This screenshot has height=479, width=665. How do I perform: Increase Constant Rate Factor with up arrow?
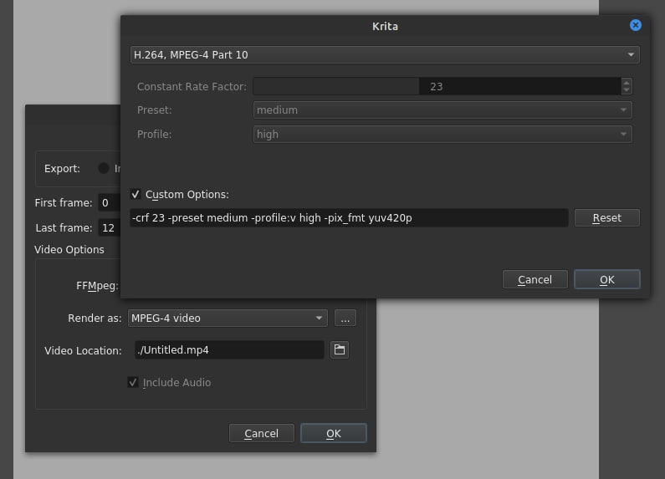click(x=627, y=82)
